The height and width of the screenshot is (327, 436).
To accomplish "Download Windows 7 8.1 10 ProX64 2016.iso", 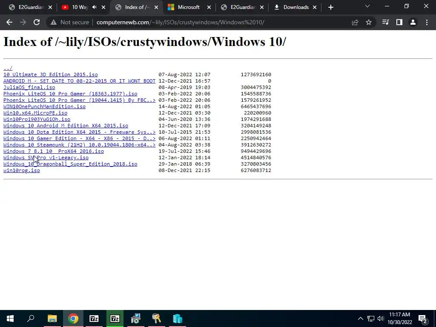I will (x=53, y=151).
